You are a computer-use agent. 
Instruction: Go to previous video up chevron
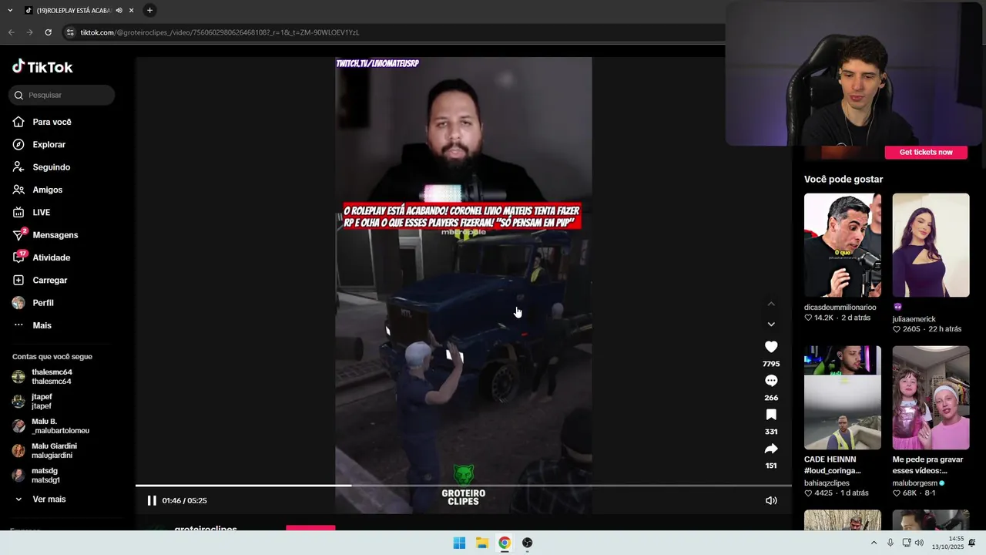pos(771,304)
